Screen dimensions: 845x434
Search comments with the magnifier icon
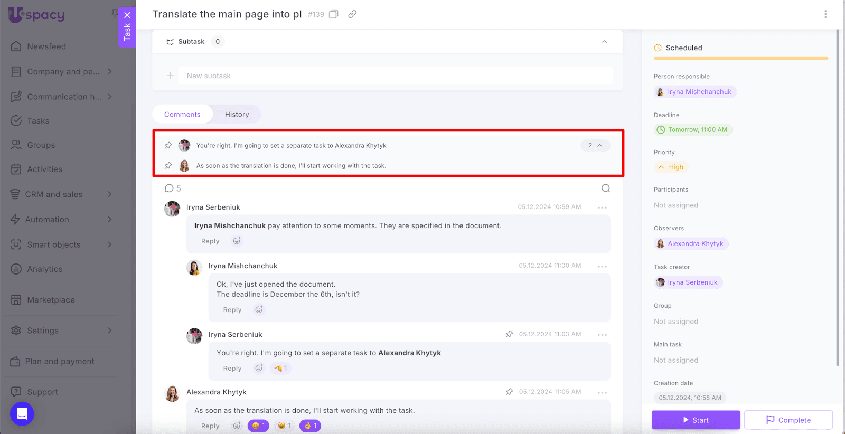coord(606,188)
